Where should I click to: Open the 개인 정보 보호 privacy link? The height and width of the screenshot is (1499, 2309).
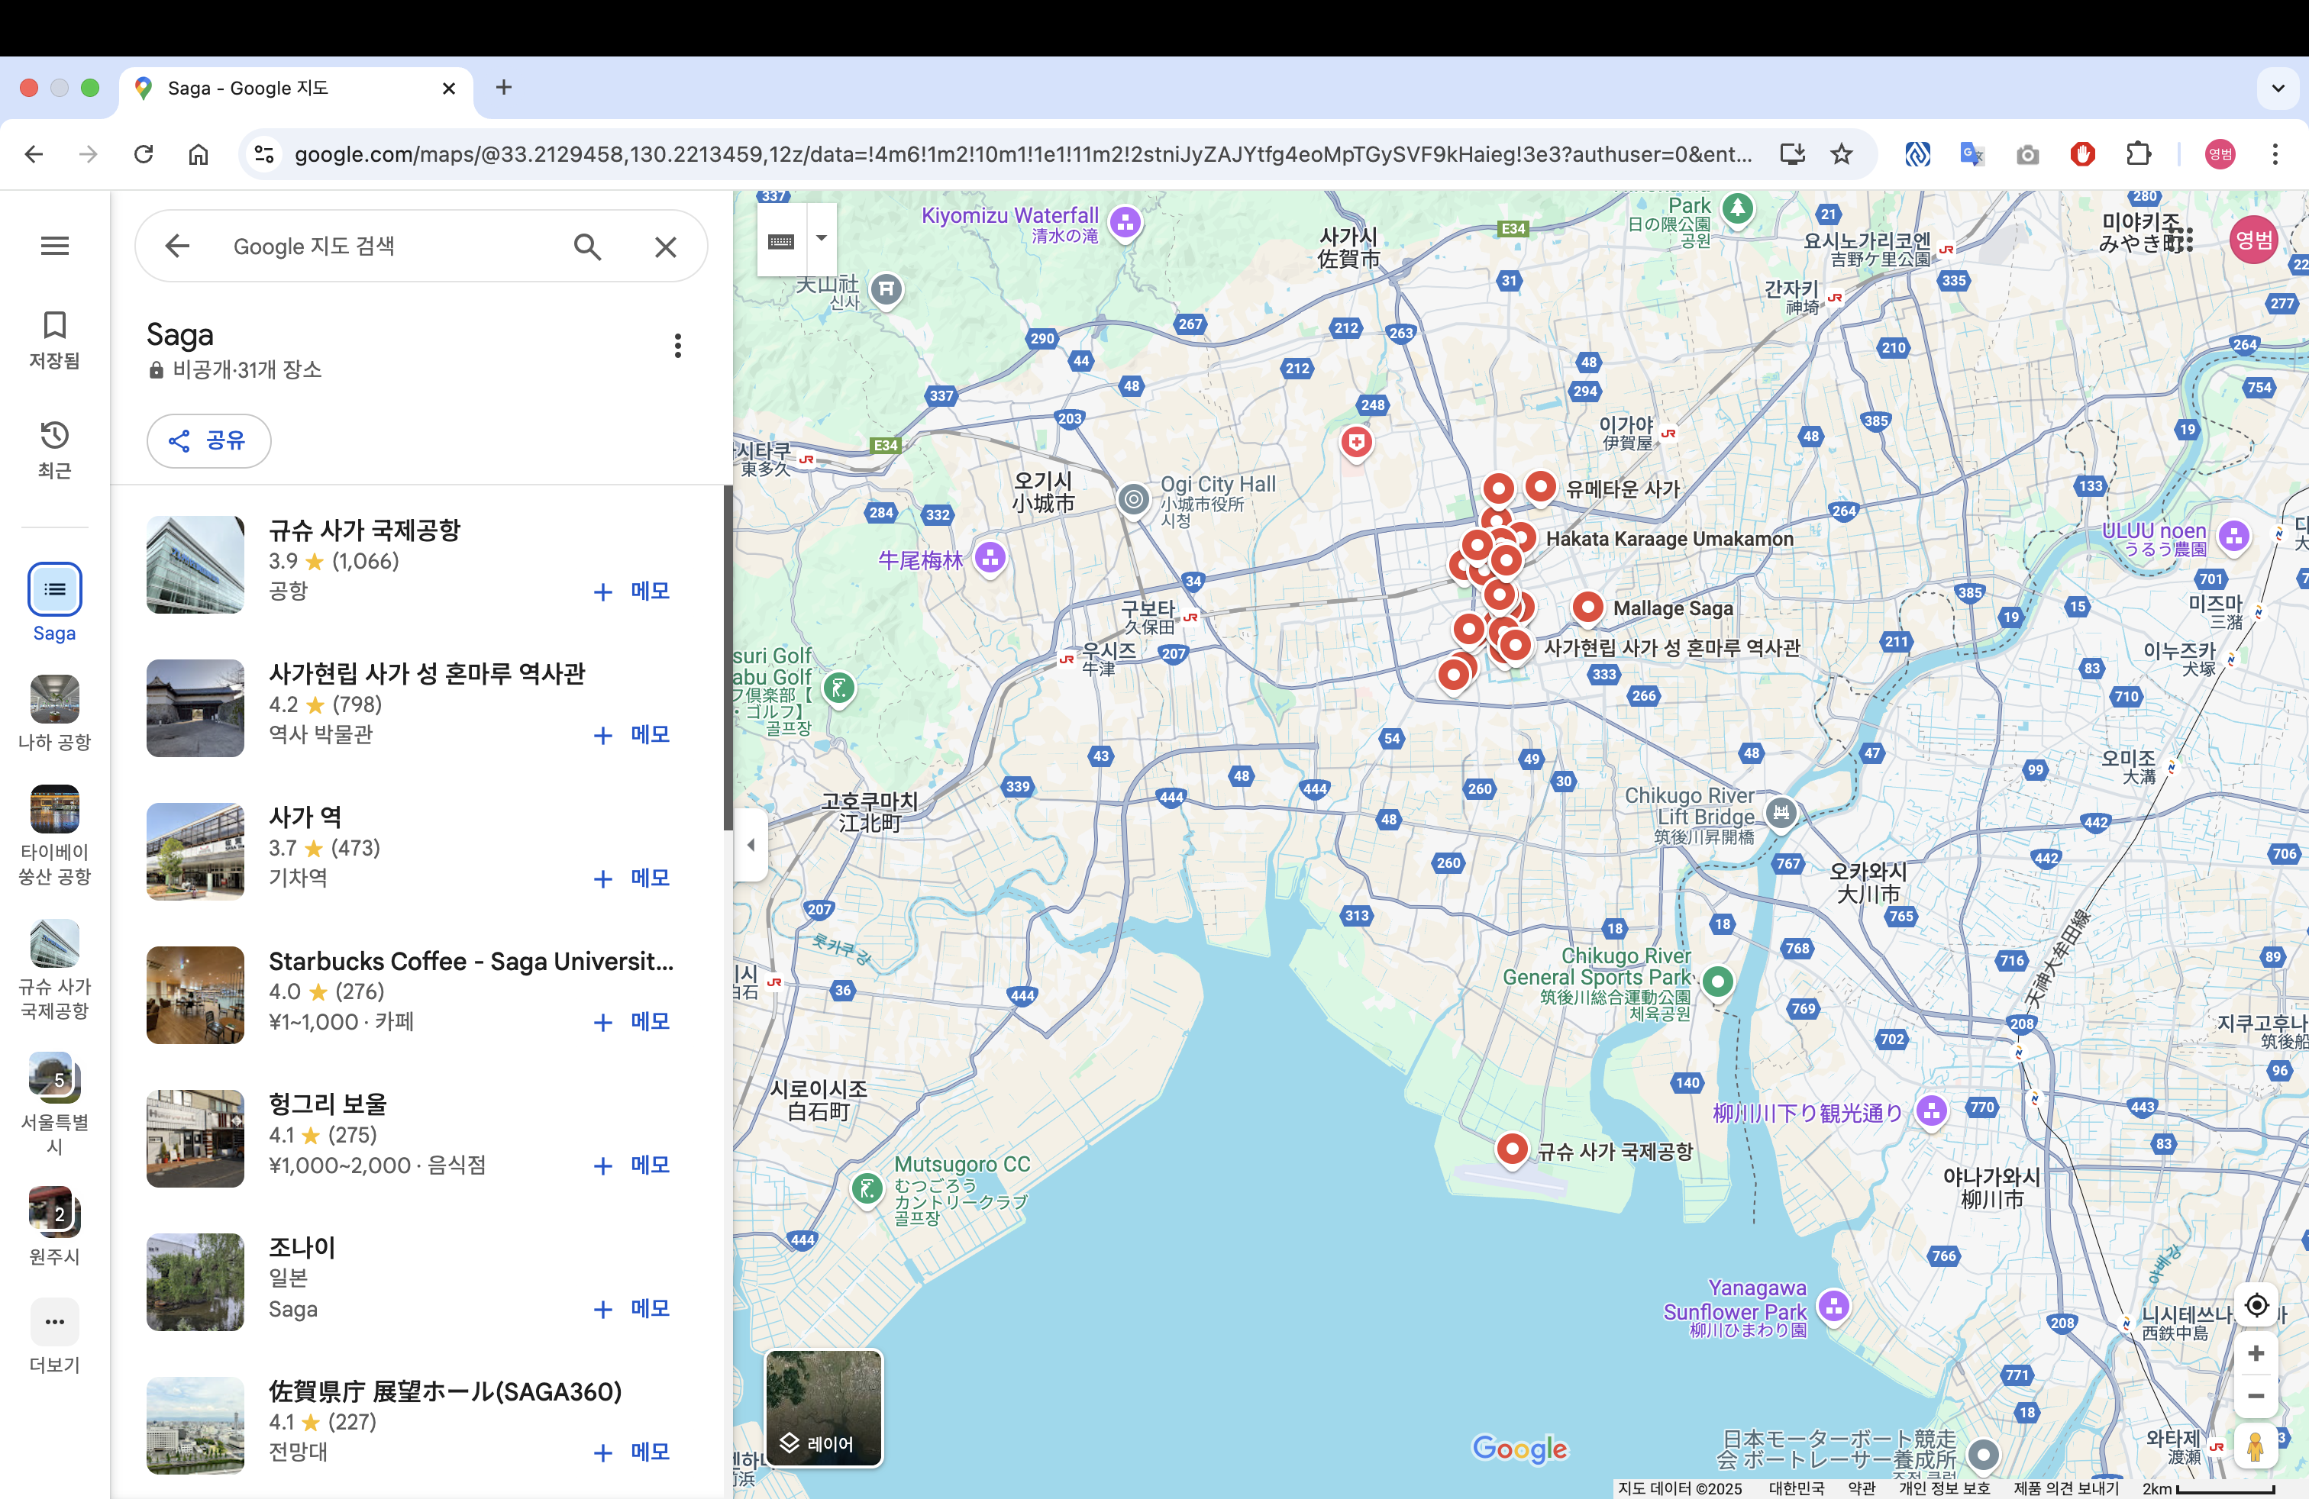coord(1944,1488)
